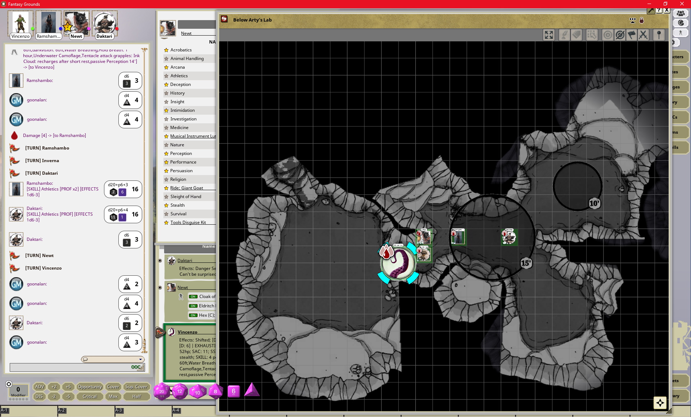The width and height of the screenshot is (691, 417).
Task: Click in the chat input field
Action: tap(68, 367)
